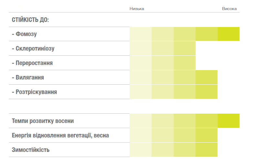Select 'Енергія відновлення вегетації, весна' label
Viewport: 255px width, 159px height.
pyautogui.click(x=60, y=136)
